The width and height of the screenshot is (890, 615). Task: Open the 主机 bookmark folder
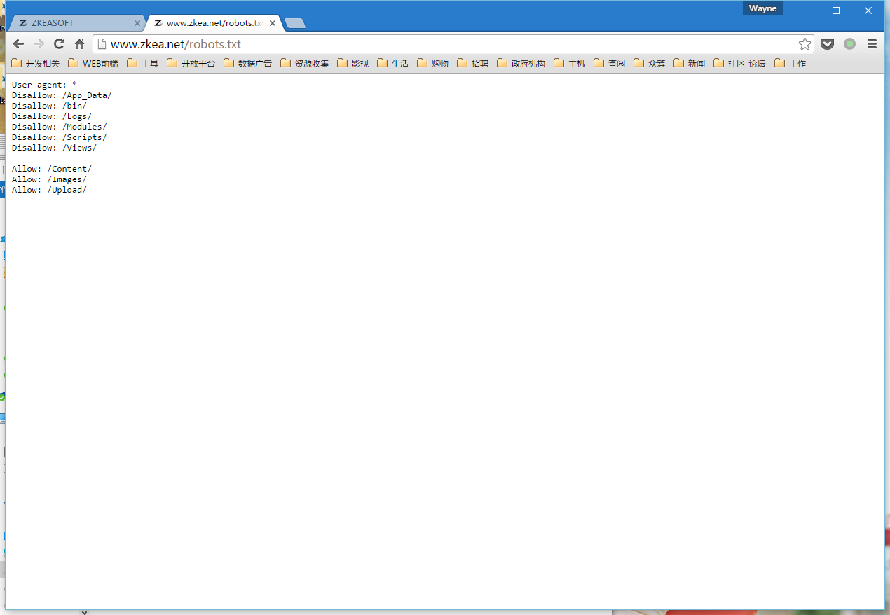click(570, 63)
